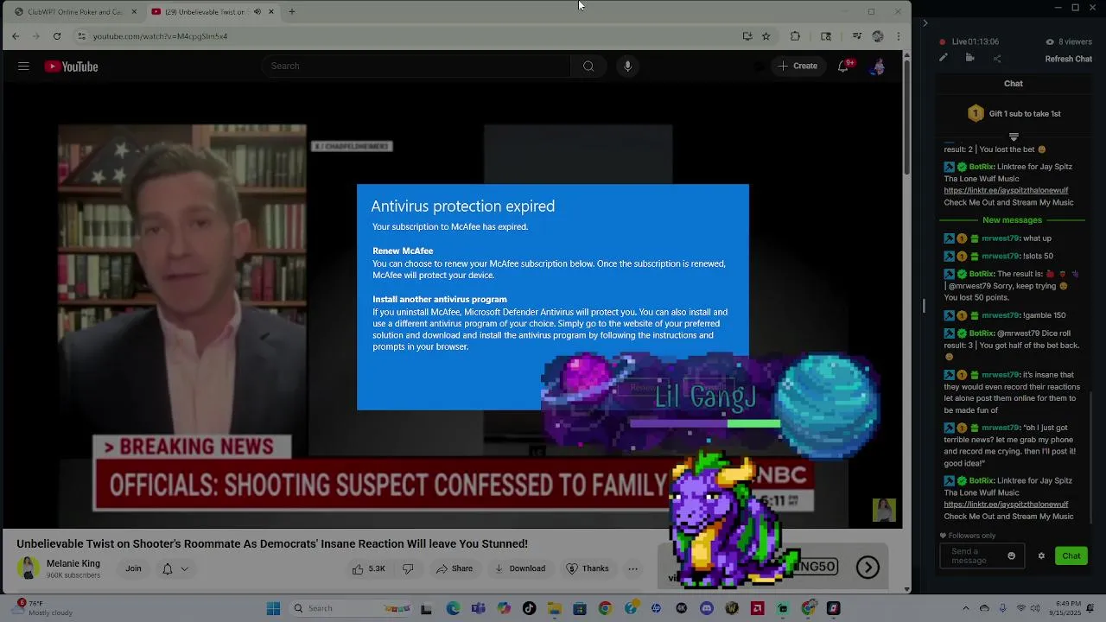The image size is (1106, 622).
Task: Click the 8 viewers count
Action: 1069,41
